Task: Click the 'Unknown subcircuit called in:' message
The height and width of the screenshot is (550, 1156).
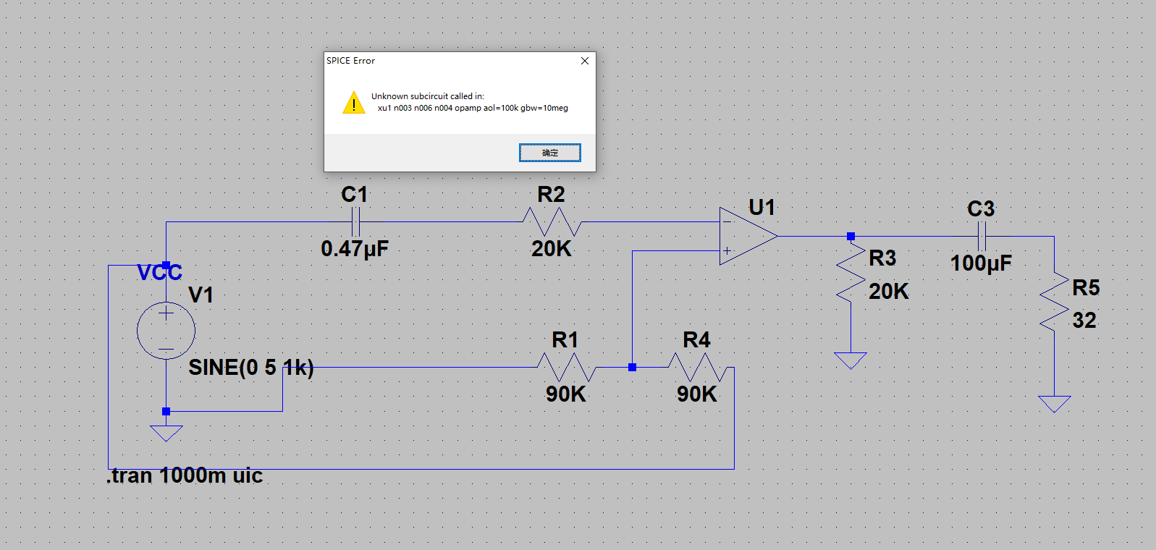Action: coord(428,96)
